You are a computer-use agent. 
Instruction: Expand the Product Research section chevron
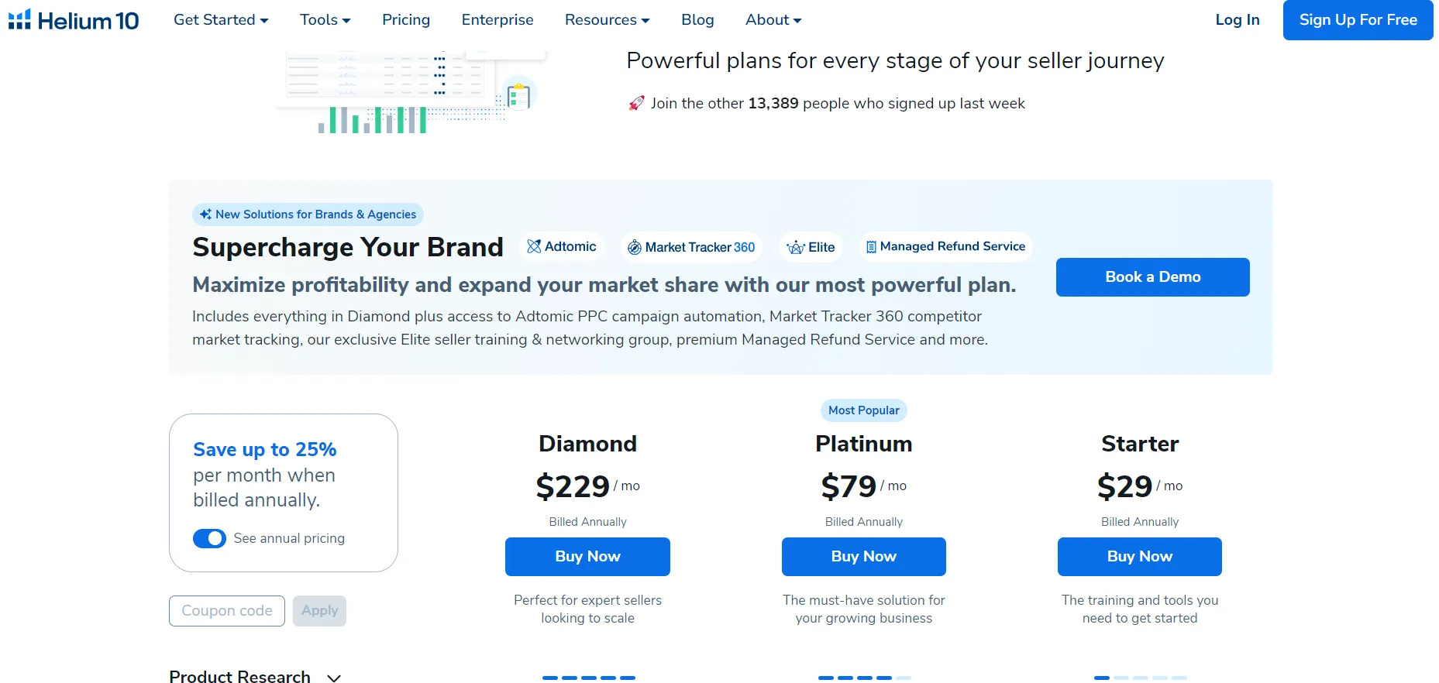click(x=334, y=678)
